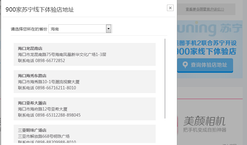This screenshot has height=145, width=247.
Task: Click address 海口市海府路12号亚希大厦
Action: (43, 109)
